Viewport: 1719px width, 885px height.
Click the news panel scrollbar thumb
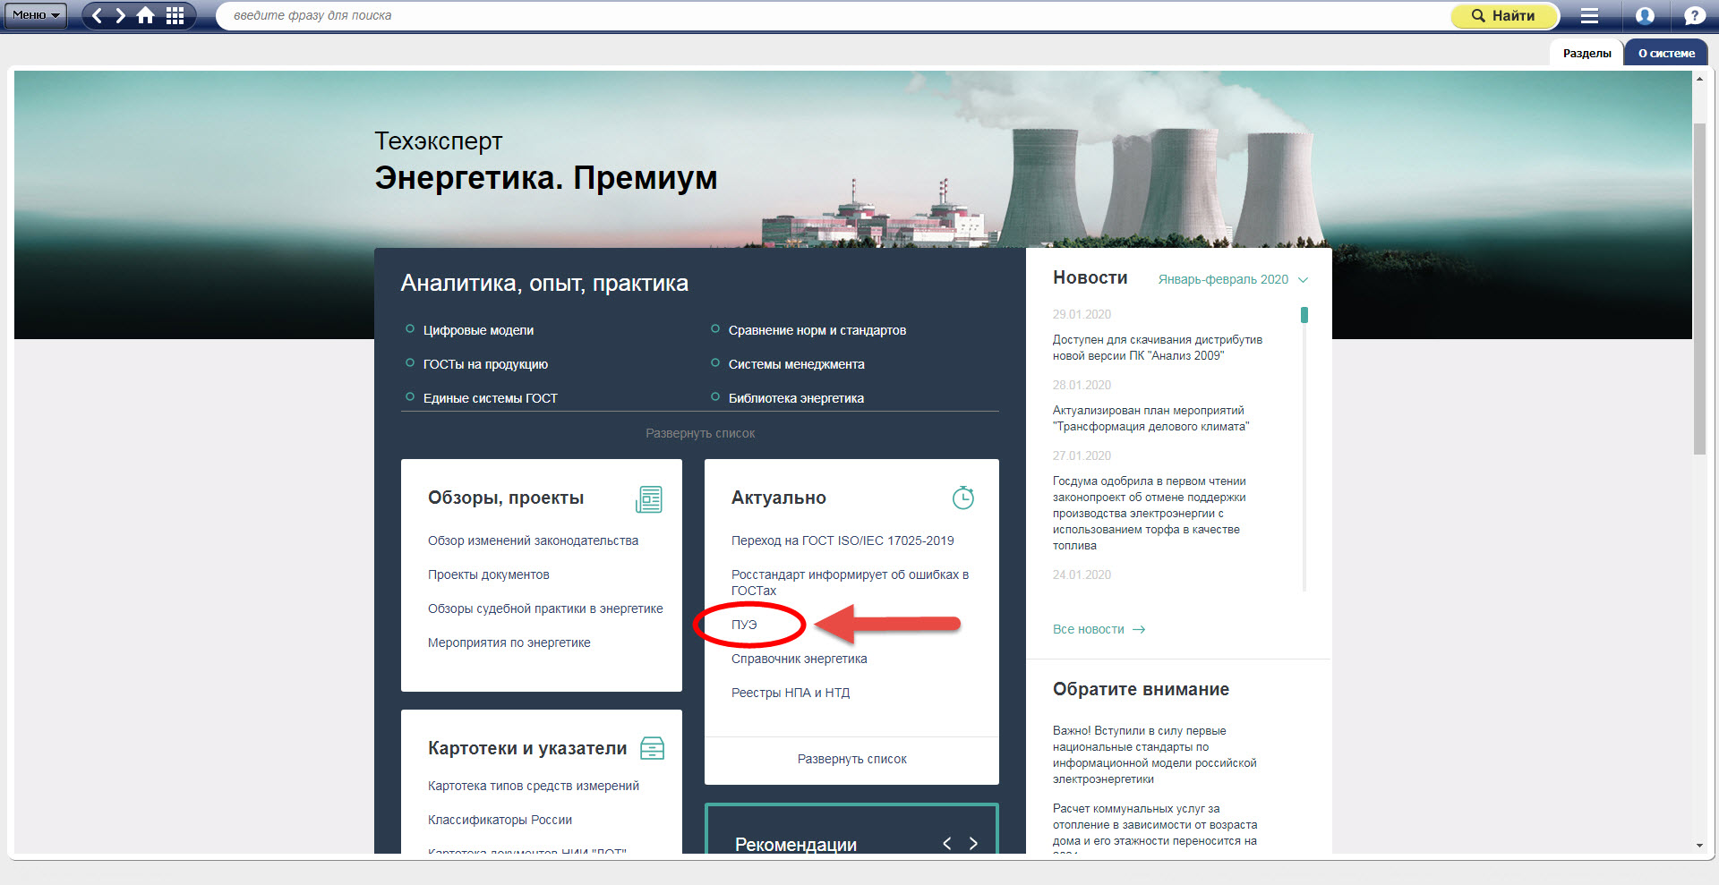coord(1304,315)
